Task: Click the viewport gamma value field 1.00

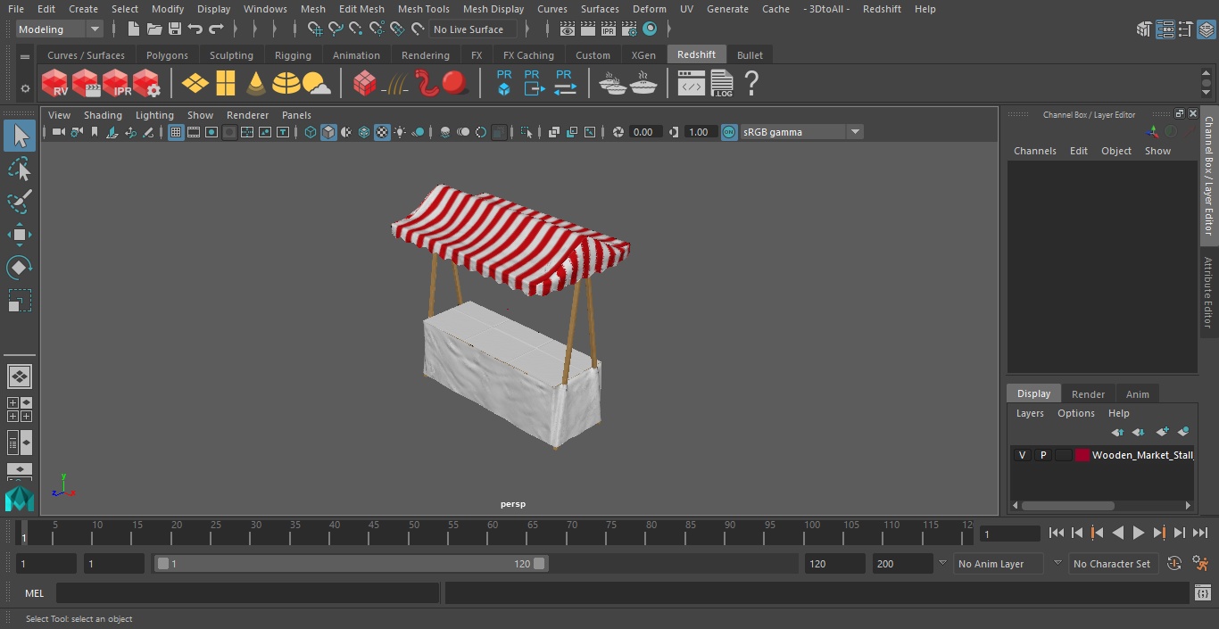Action: click(x=699, y=132)
